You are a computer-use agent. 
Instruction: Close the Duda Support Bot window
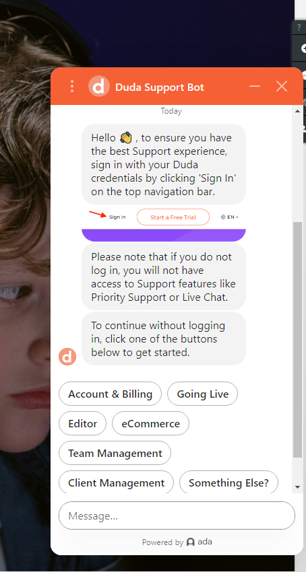coord(282,86)
